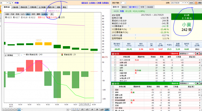Click the 2017/09/28 date marker on chart
The width and height of the screenshot is (202, 111).
[x=84, y=104]
